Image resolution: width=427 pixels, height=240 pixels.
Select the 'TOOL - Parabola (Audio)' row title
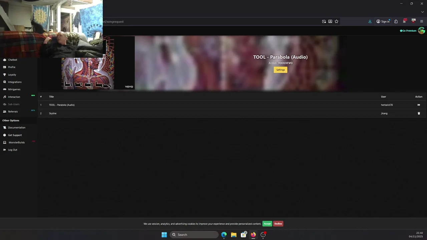(62, 105)
